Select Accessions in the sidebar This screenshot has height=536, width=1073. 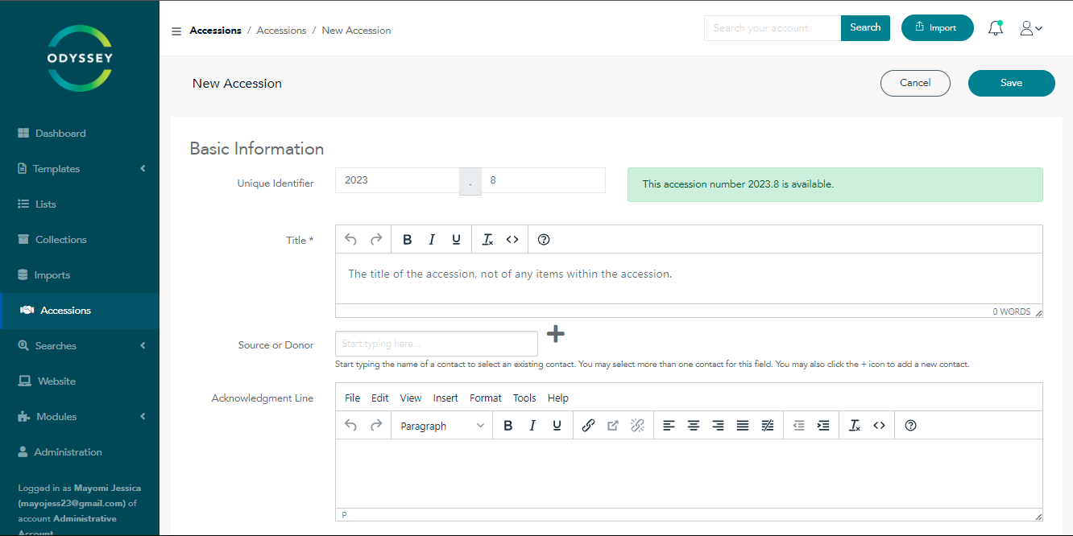pyautogui.click(x=80, y=311)
